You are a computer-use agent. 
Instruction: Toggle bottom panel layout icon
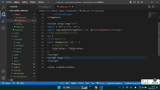pos(134,2)
